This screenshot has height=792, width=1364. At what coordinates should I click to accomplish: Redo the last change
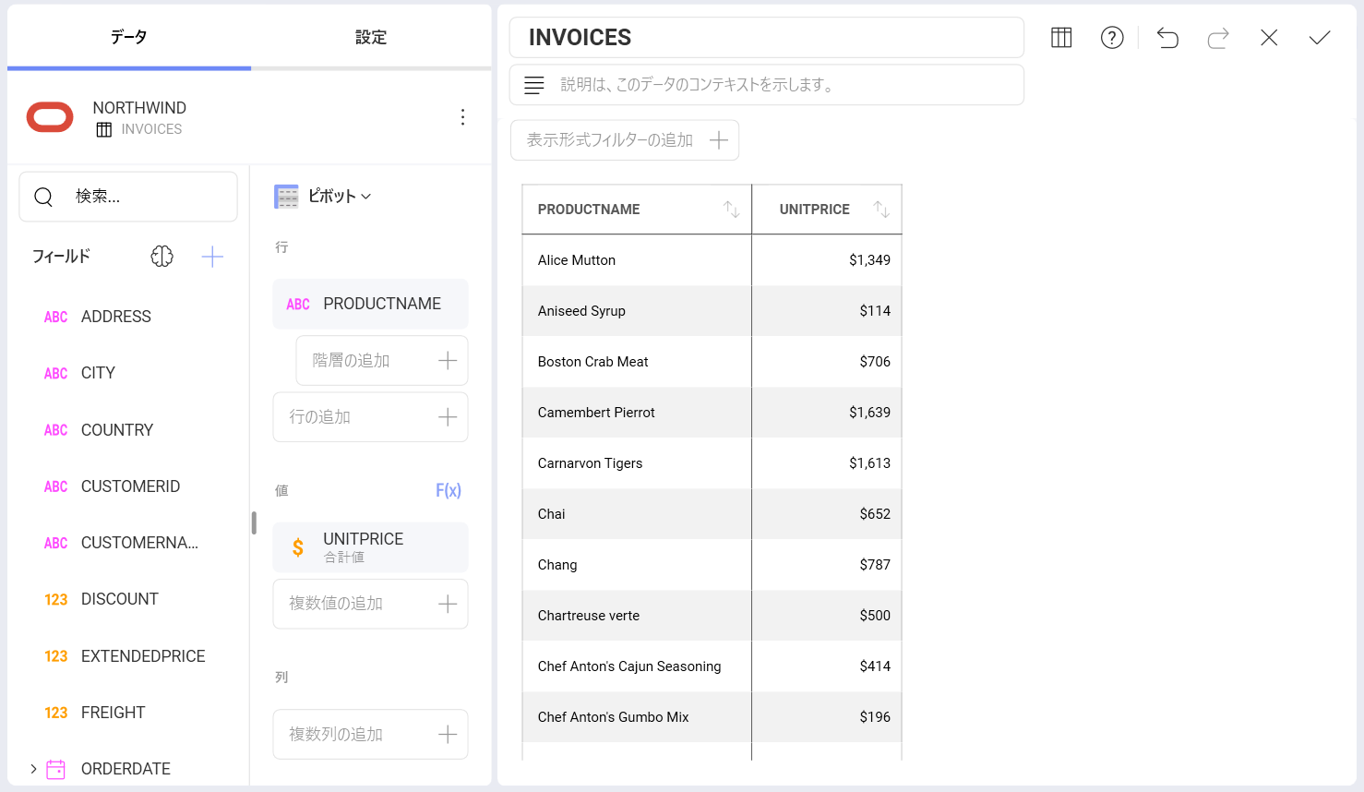click(1218, 37)
